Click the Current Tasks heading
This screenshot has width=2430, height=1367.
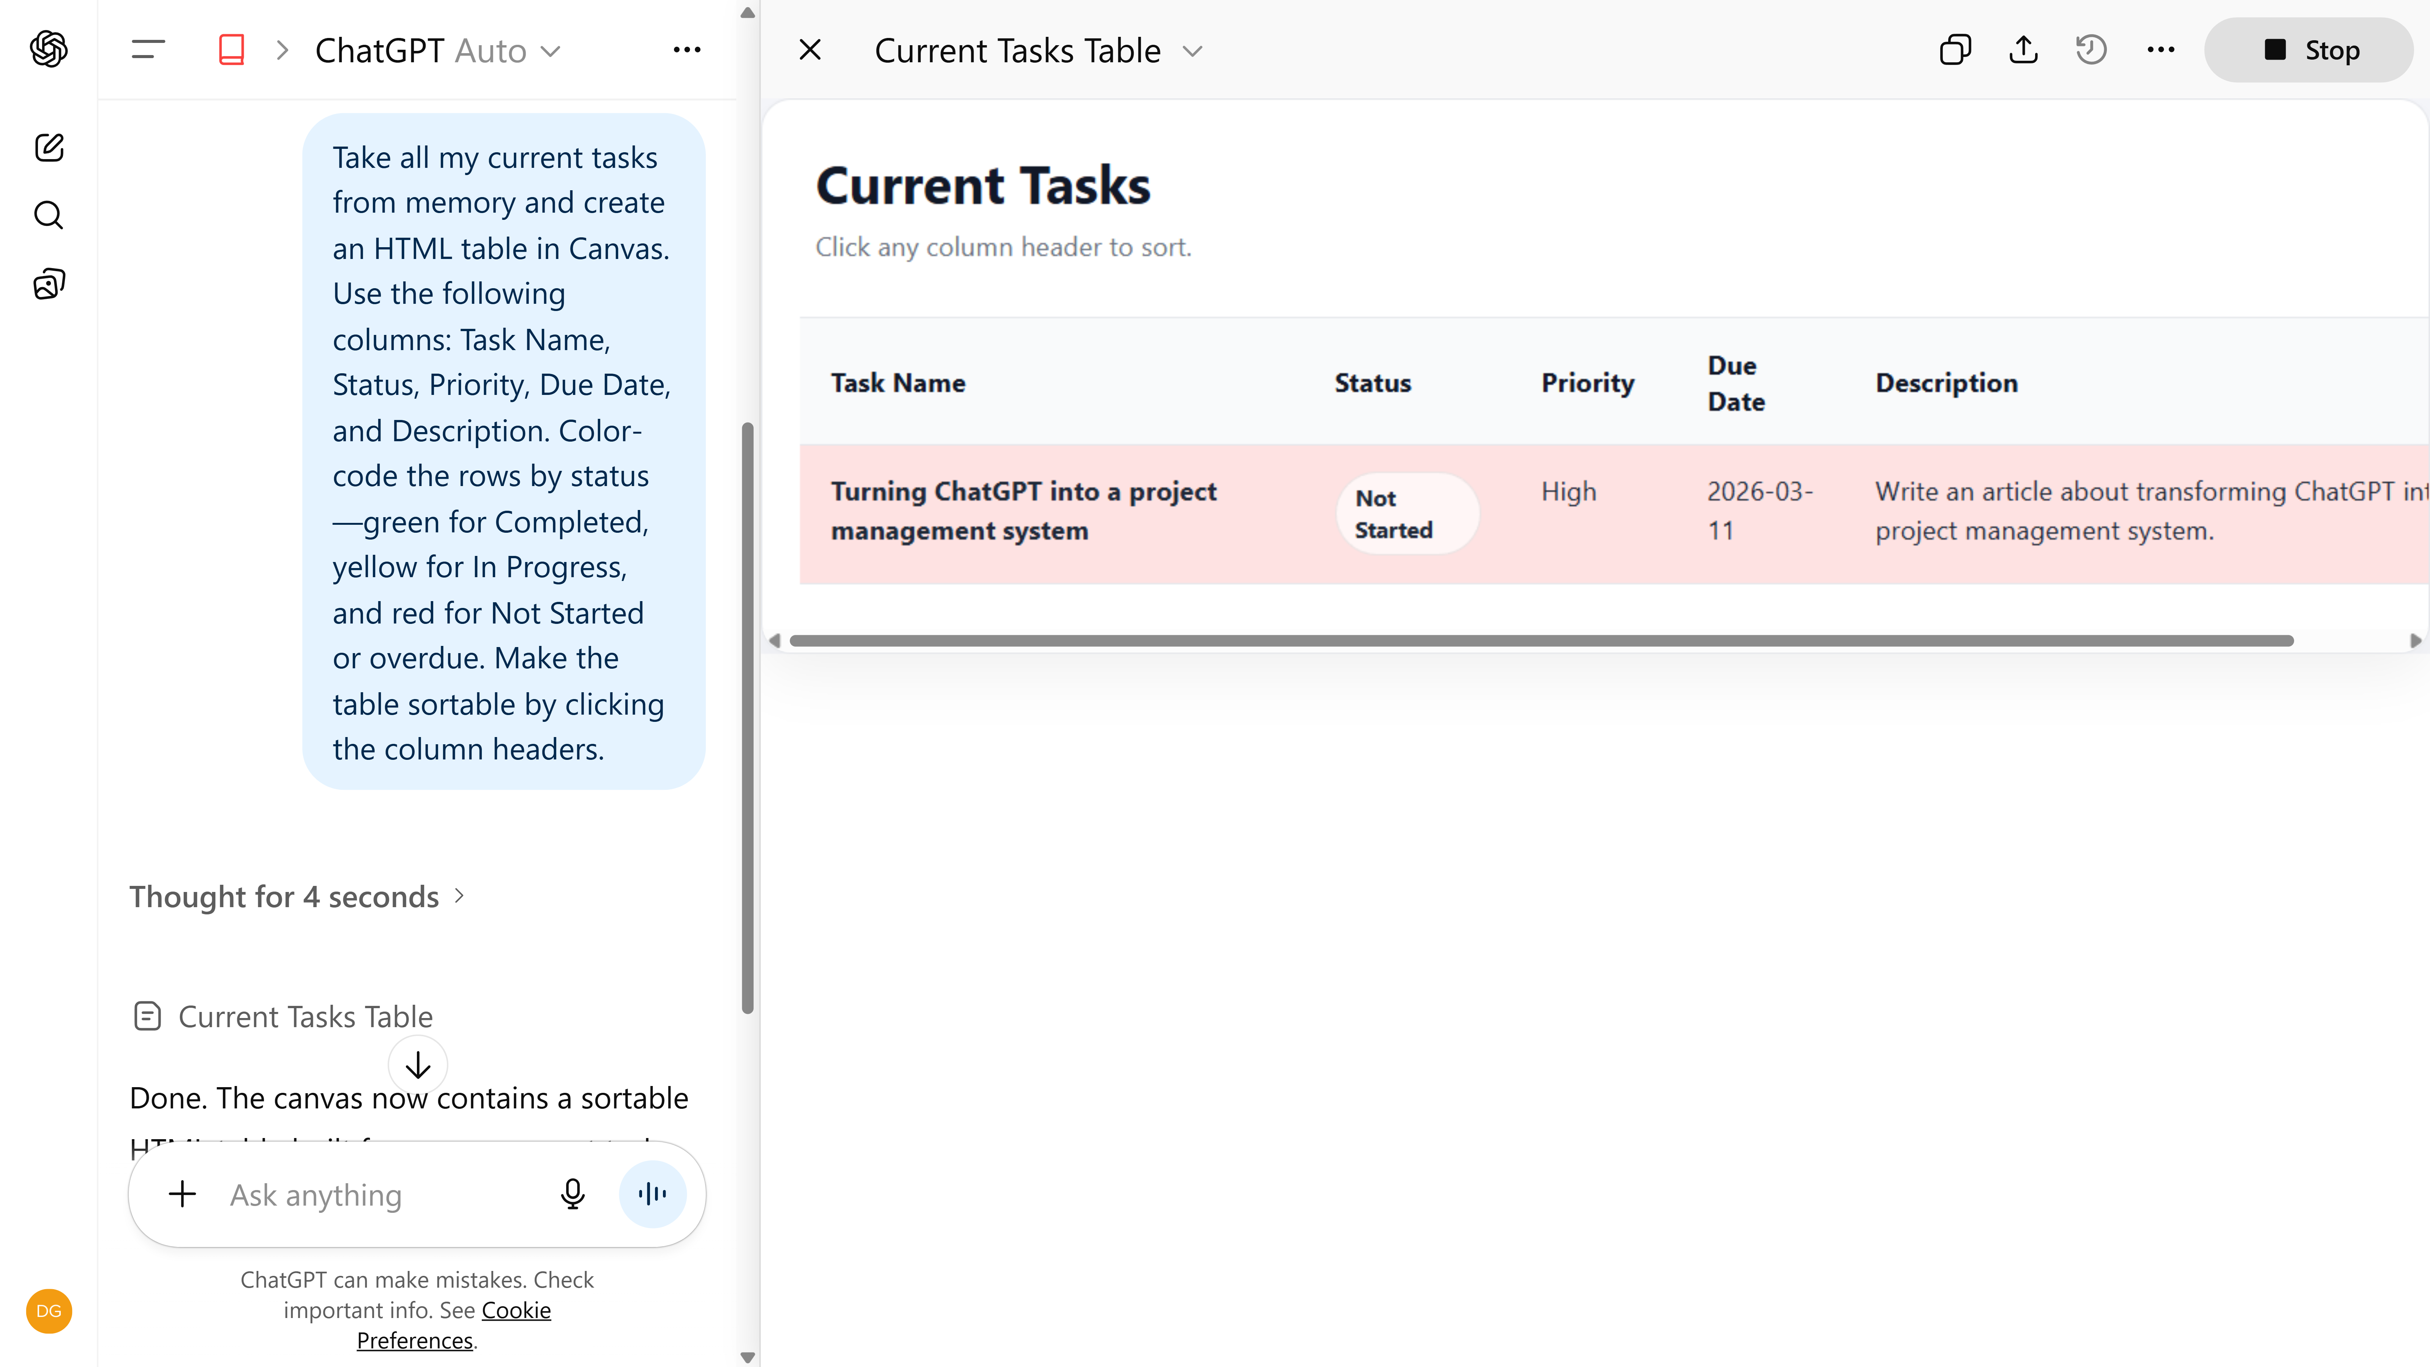983,185
